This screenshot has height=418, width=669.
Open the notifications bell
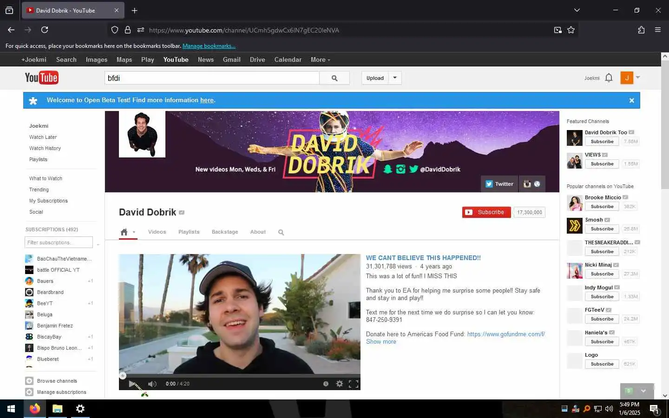click(609, 78)
